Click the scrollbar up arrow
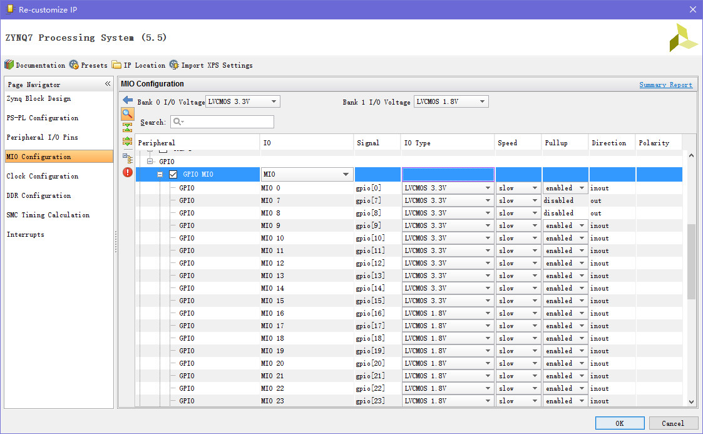Screen dimensions: 703x434 click(x=691, y=155)
